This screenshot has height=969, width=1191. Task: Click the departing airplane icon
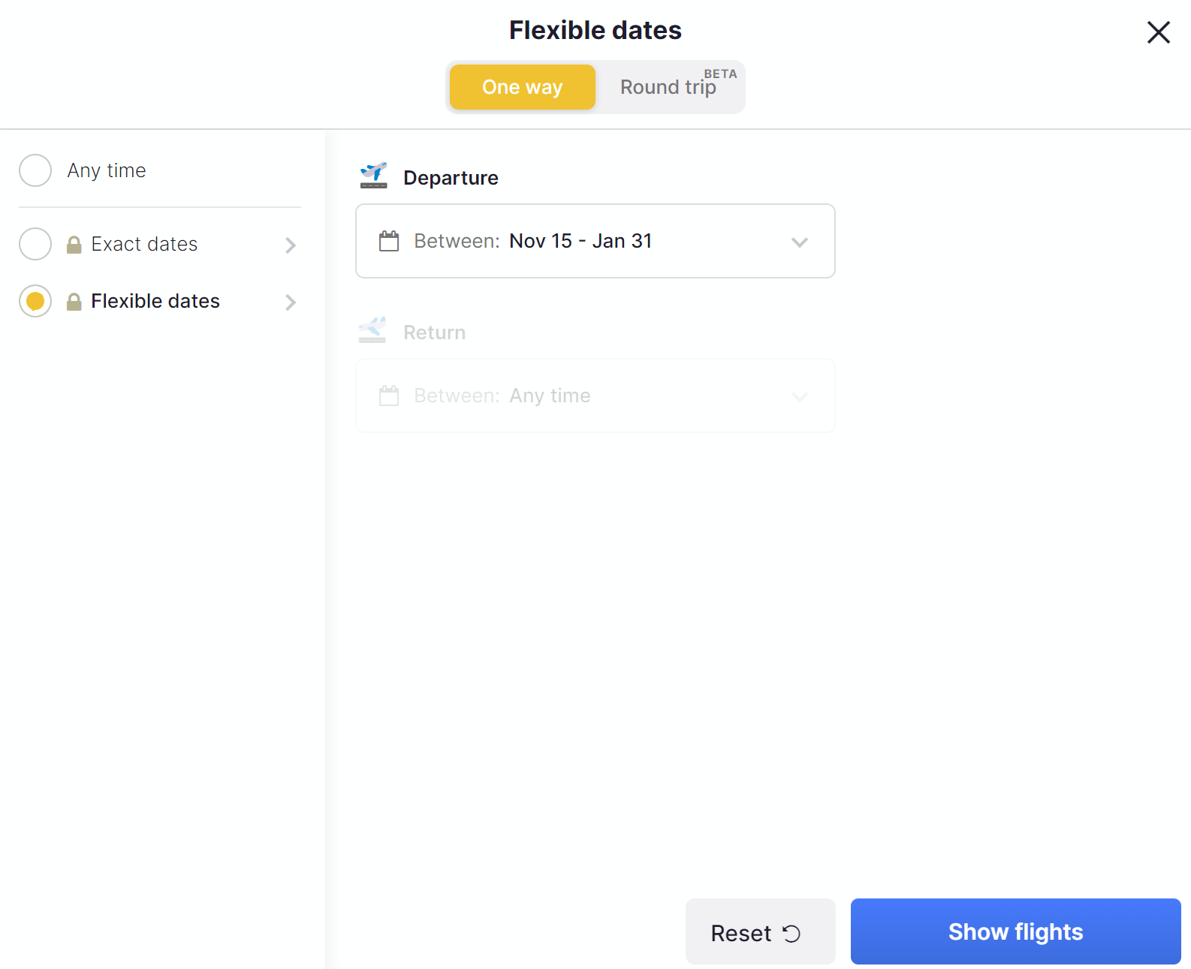coord(373,176)
